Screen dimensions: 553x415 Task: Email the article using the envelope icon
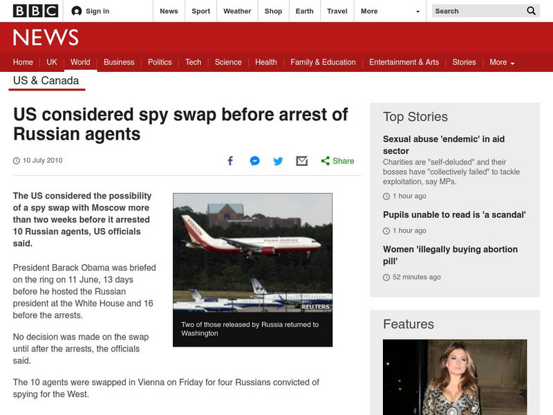pos(300,160)
